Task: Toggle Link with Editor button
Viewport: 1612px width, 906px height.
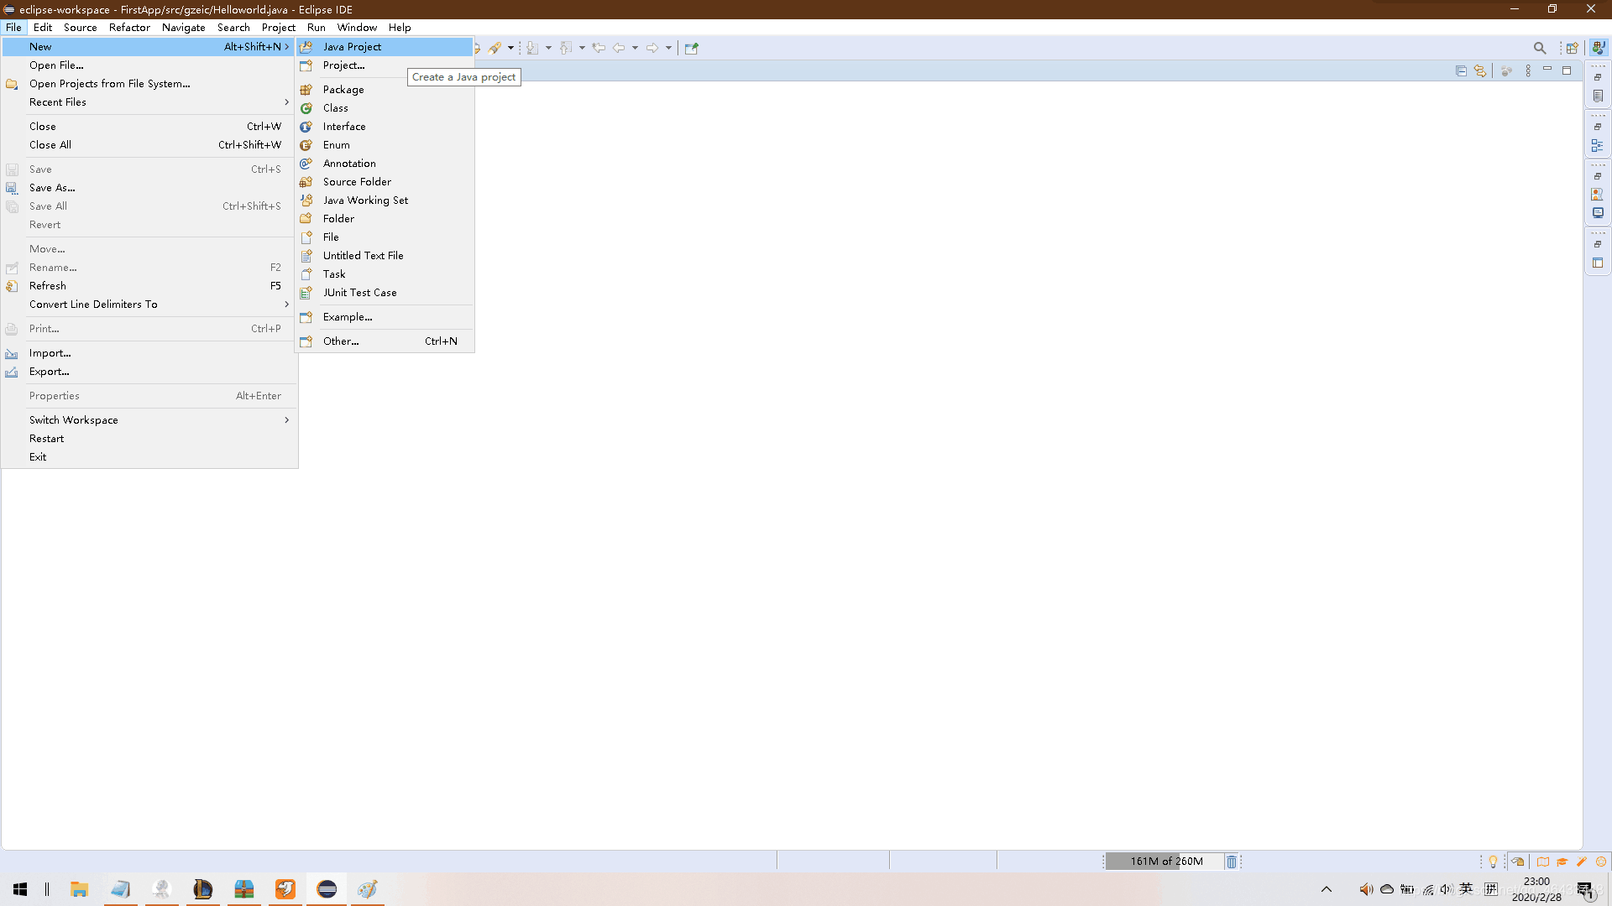Action: [1480, 71]
